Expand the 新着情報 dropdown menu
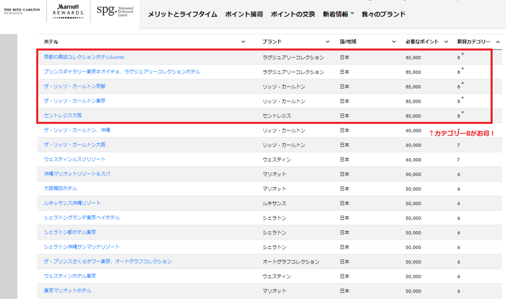The image size is (506, 299). click(338, 14)
